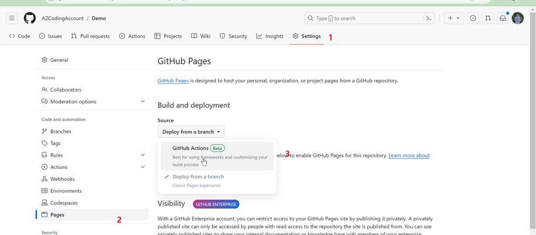Click the Codespaces icon
Image resolution: width=536 pixels, height=235 pixels.
coord(44,203)
